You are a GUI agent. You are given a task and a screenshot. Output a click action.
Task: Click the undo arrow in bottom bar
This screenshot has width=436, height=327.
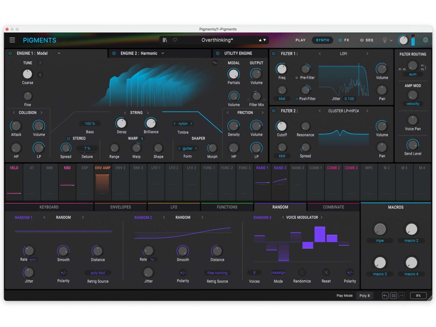(x=385, y=296)
